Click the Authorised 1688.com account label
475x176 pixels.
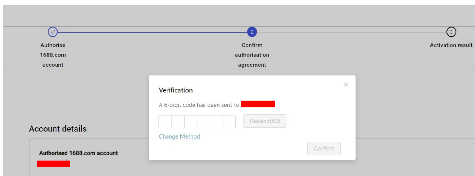[78, 153]
